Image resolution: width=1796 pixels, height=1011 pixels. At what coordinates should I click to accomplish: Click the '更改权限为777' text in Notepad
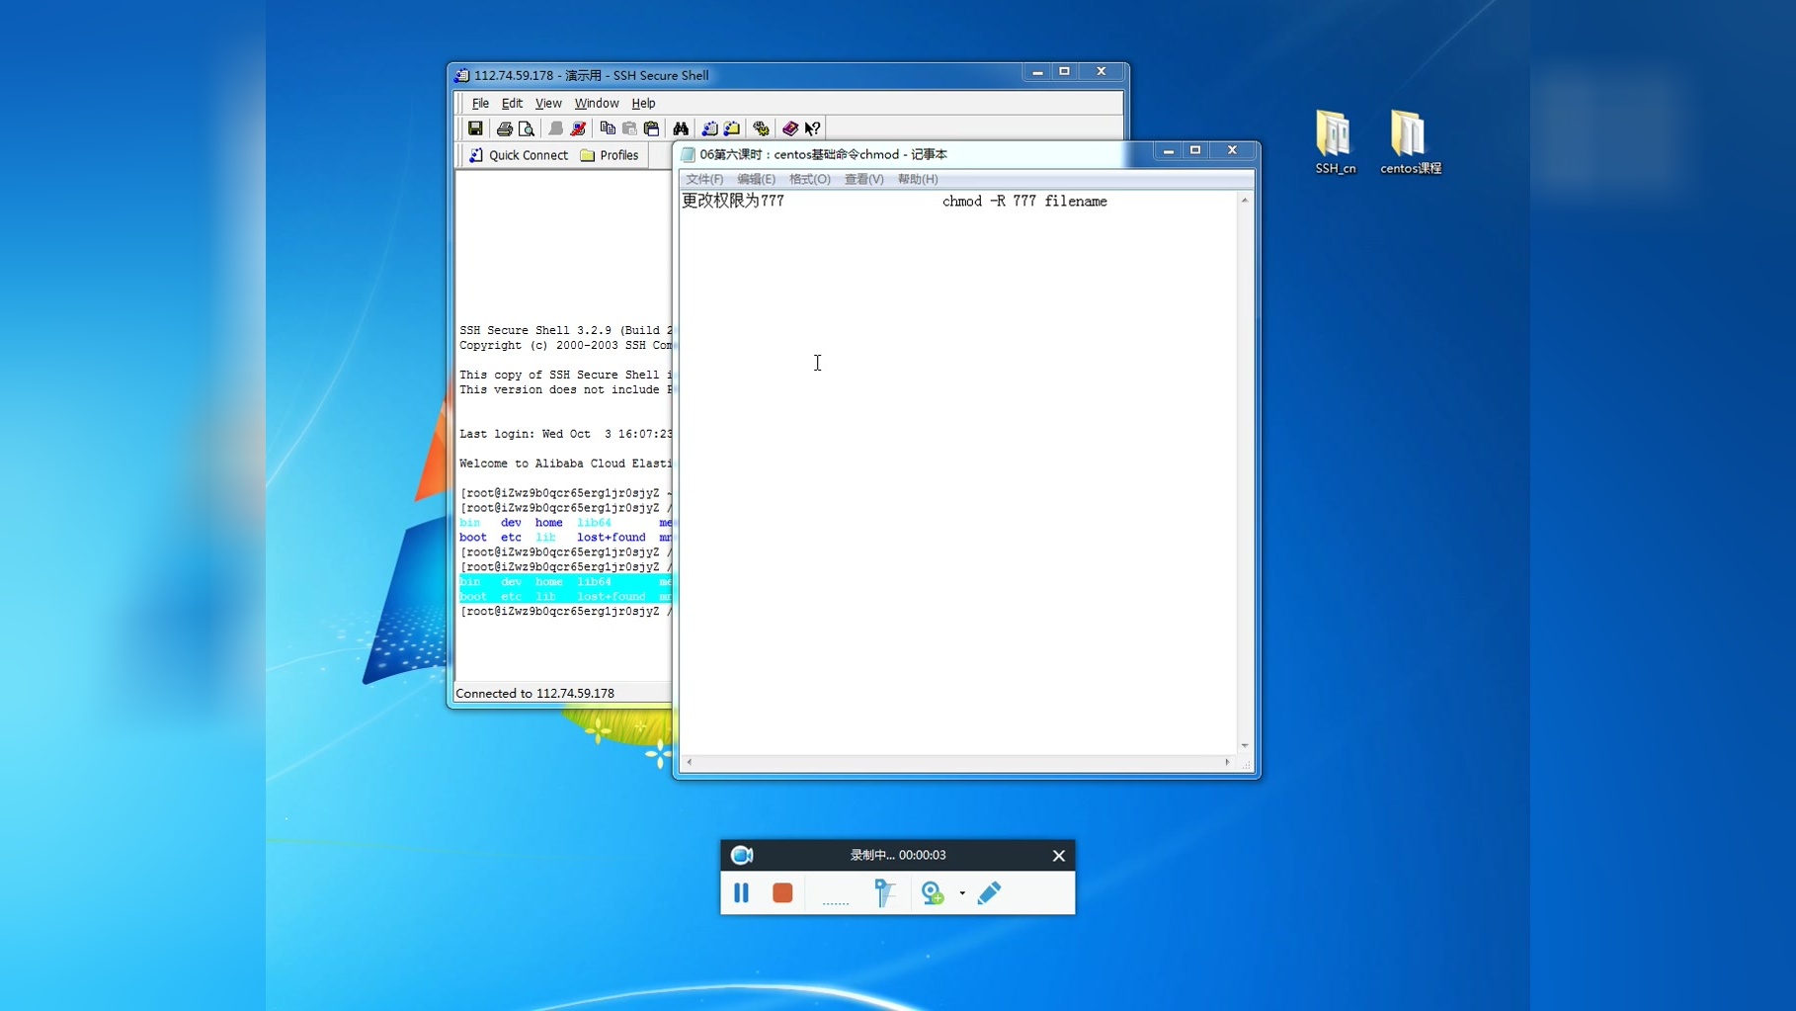tap(733, 202)
